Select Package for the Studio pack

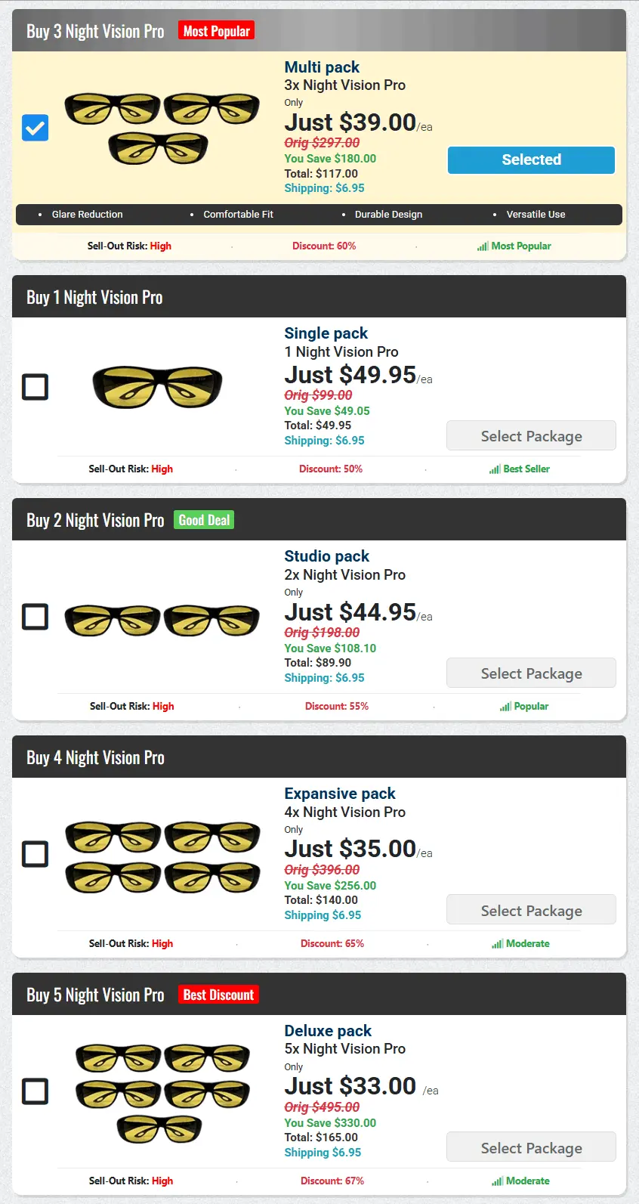531,673
